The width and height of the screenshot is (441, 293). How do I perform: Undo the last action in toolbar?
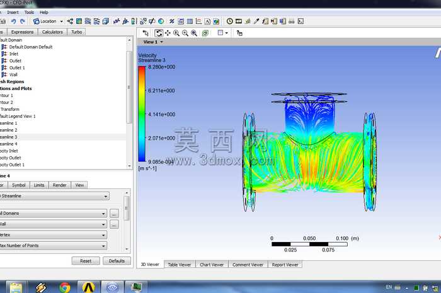tap(13, 21)
